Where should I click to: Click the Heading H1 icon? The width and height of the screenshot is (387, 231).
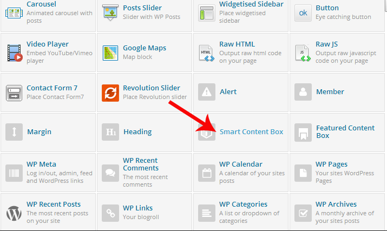110,132
